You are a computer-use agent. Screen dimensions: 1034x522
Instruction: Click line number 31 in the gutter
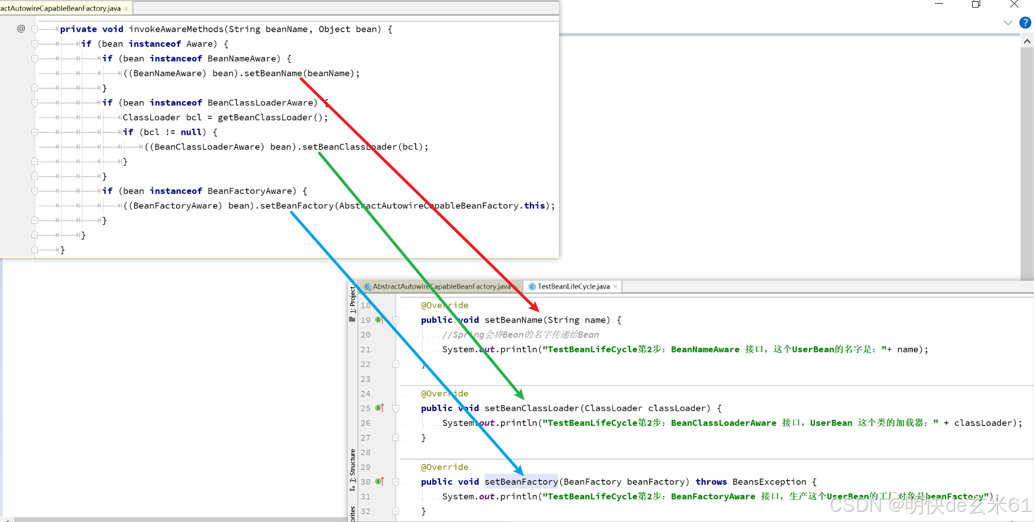(366, 497)
